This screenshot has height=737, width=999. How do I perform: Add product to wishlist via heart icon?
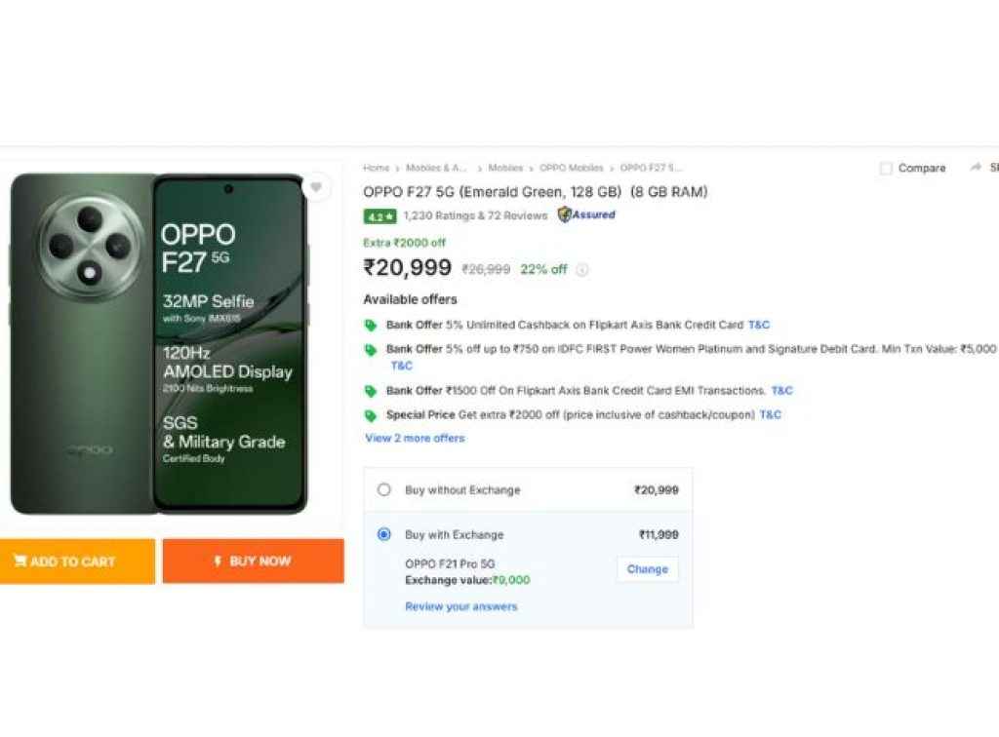pos(317,186)
